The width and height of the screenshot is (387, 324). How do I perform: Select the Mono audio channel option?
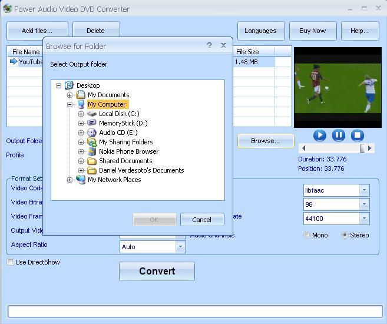pos(307,235)
